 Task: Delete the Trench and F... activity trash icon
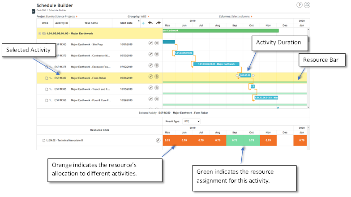click(x=157, y=88)
